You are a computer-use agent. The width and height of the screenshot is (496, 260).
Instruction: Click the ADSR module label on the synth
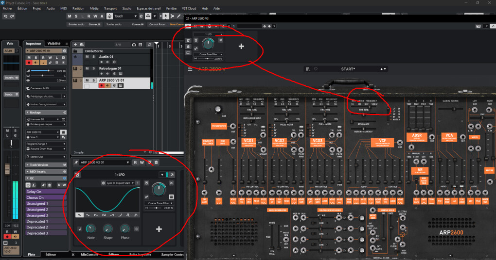(x=417, y=137)
